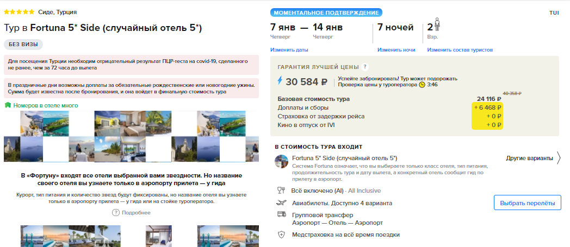The image size is (570, 247).
Task: Click the 7 янв departure date
Action: [283, 27]
